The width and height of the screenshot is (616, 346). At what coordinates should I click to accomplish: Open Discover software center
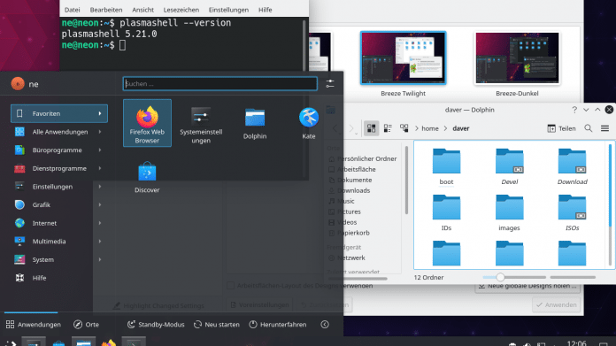(x=147, y=177)
